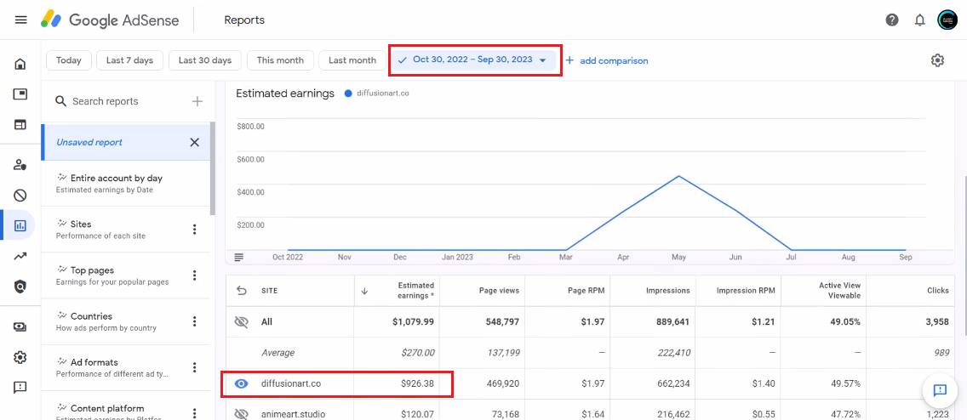Toggle visibility eye for diffusionart.co
The width and height of the screenshot is (967, 420).
tap(241, 383)
